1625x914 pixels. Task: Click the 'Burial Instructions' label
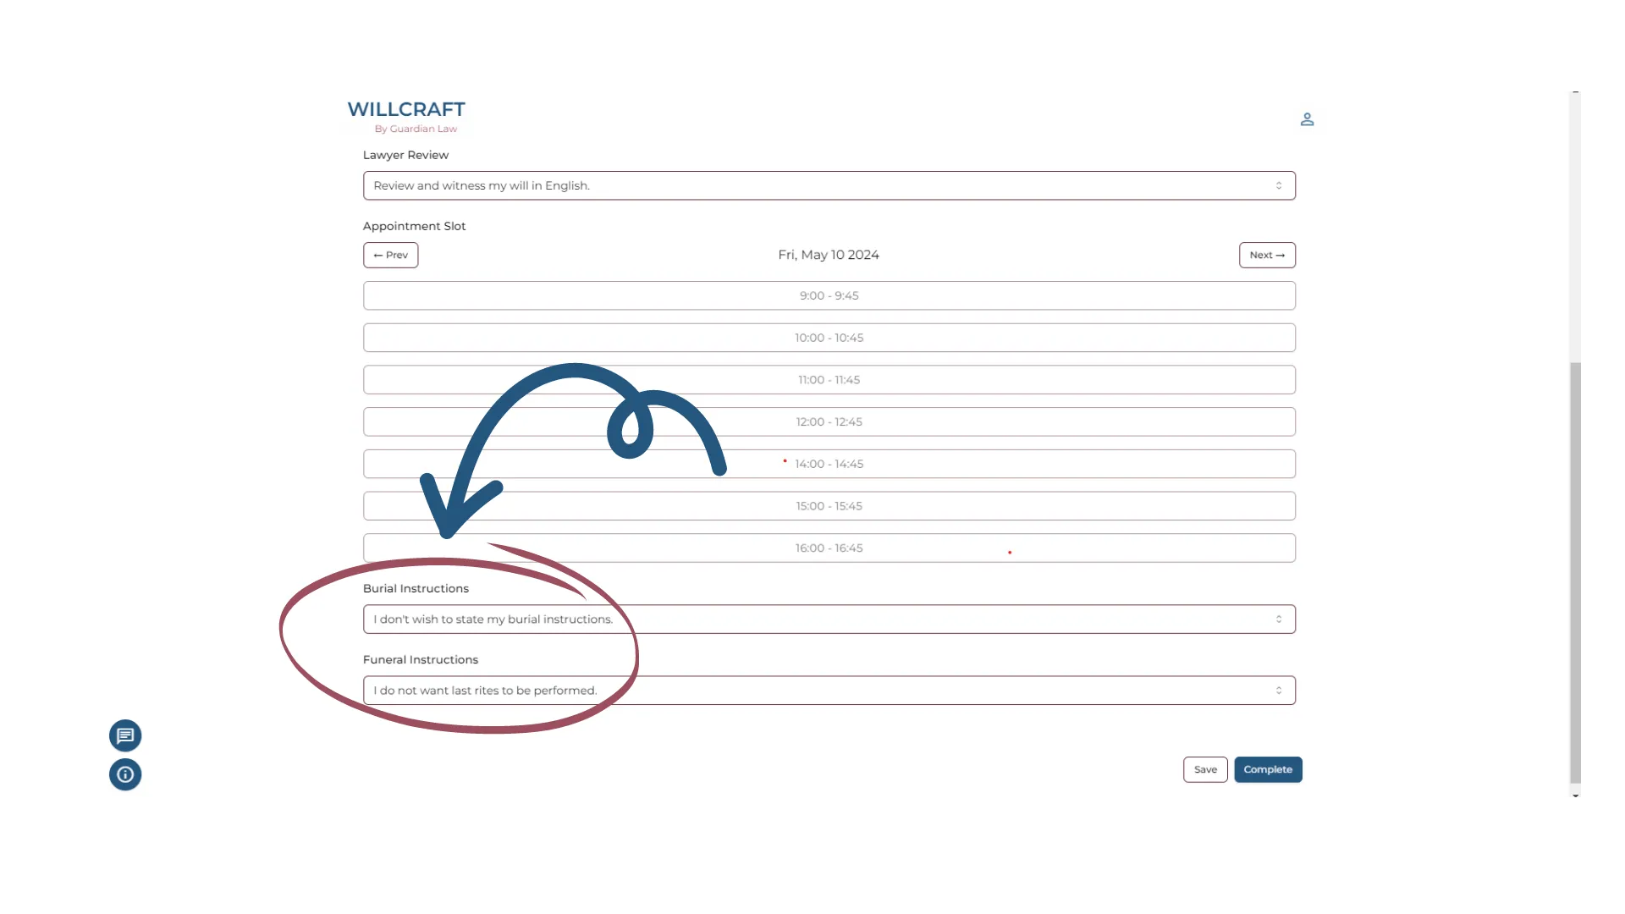(416, 588)
